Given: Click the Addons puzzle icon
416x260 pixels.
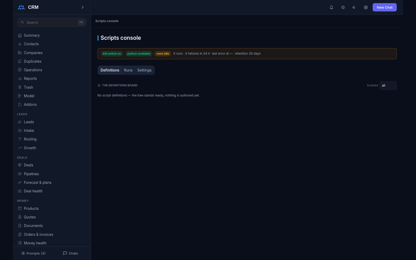Looking at the screenshot, I should point(20,105).
